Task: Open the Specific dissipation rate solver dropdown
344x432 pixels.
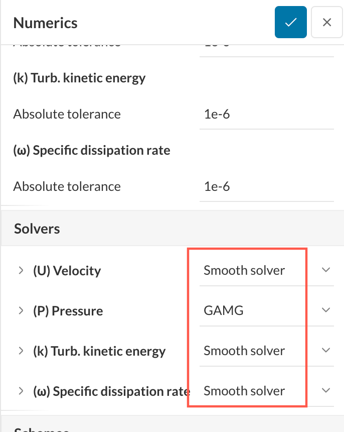Action: 325,390
